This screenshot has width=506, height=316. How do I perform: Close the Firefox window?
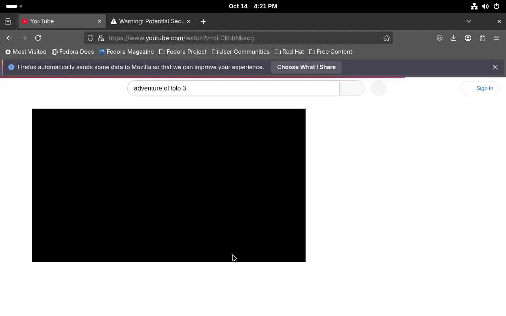499,21
